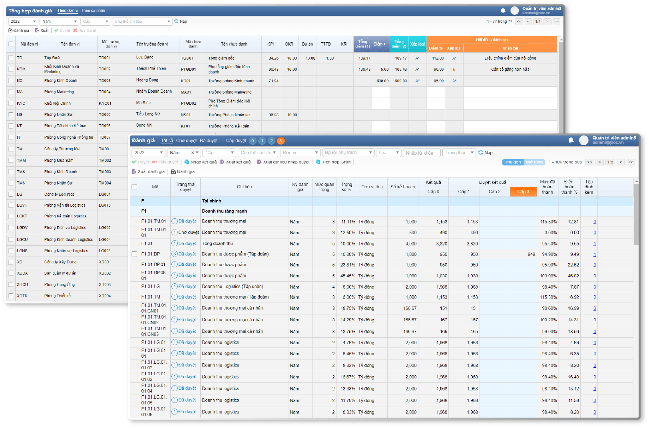Click Xuất dữ liệu nhập duyệt export icon

[x=259, y=162]
